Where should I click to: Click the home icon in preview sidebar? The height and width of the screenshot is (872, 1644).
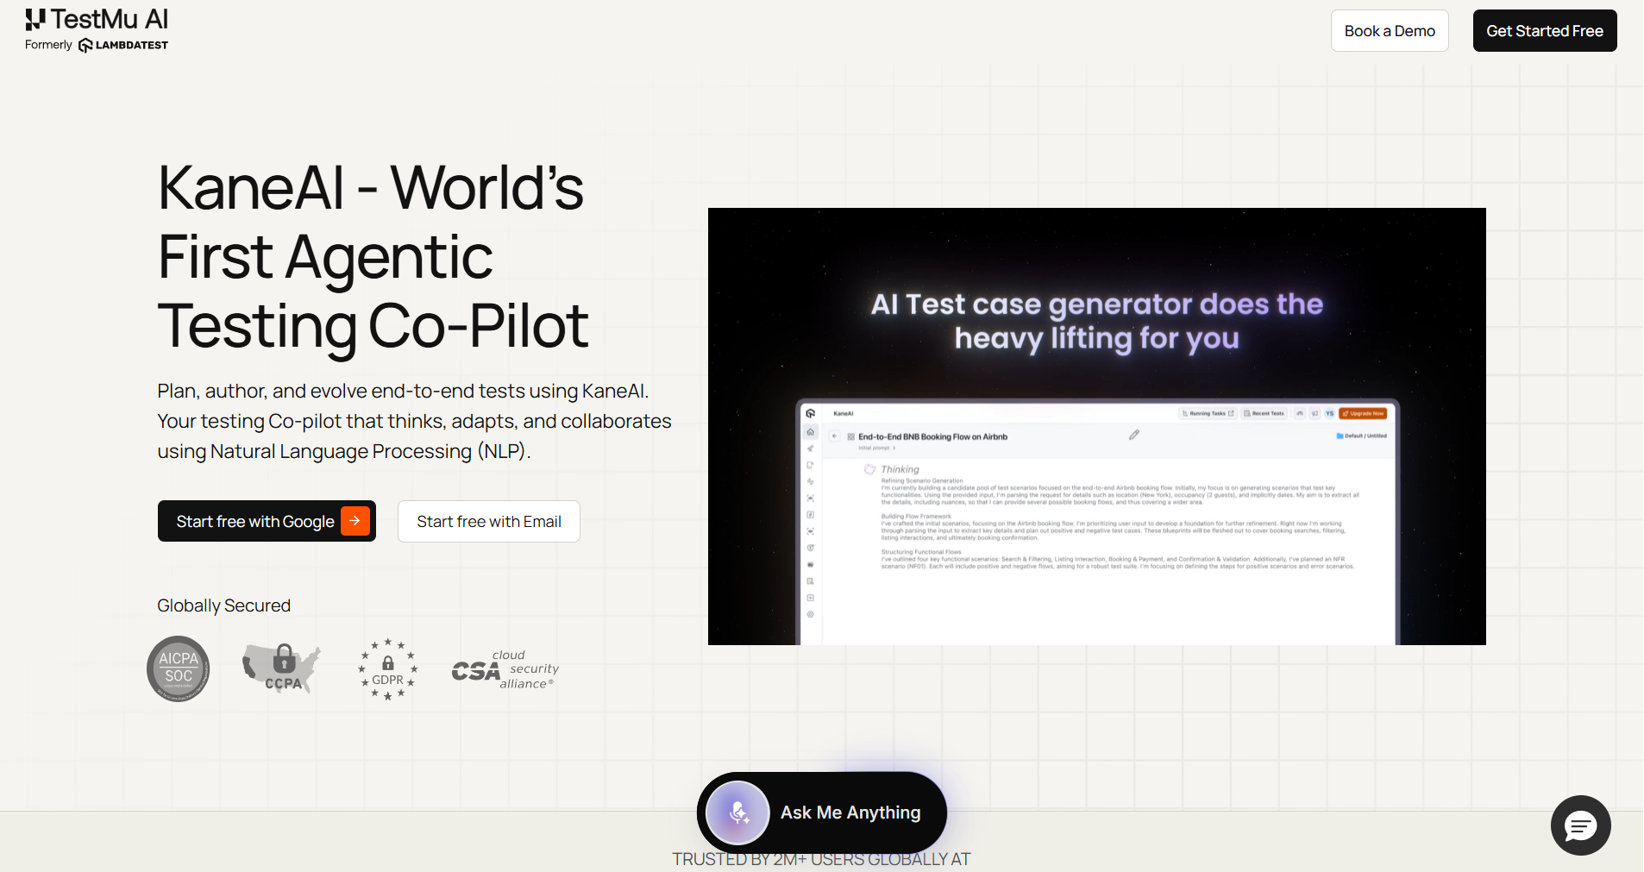[811, 432]
